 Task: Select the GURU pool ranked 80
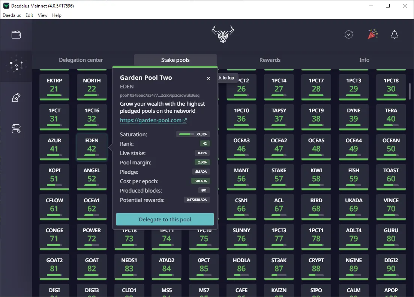(x=391, y=237)
